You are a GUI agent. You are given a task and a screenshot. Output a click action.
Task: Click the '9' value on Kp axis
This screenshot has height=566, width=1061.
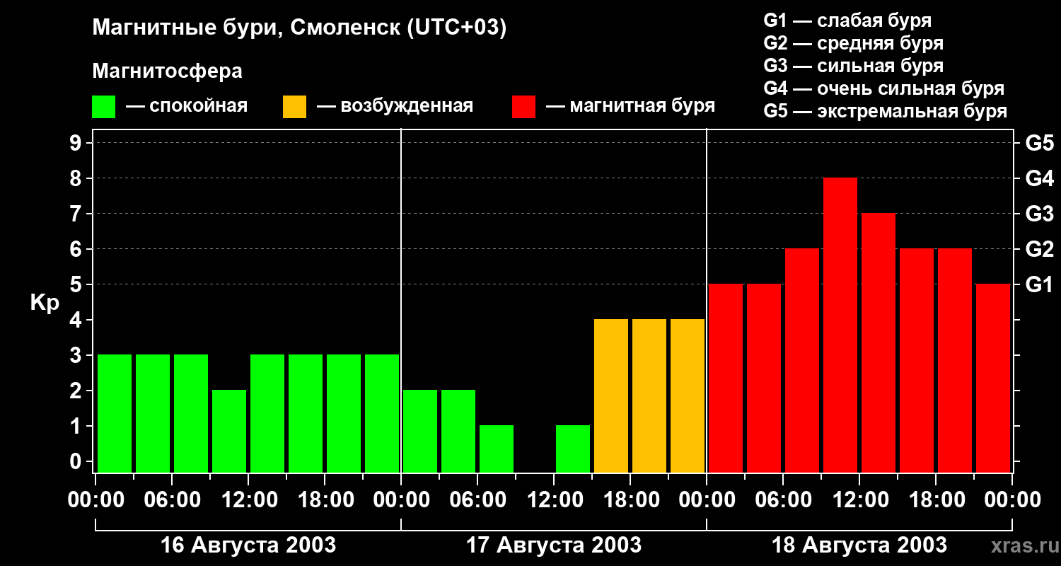pyautogui.click(x=76, y=144)
